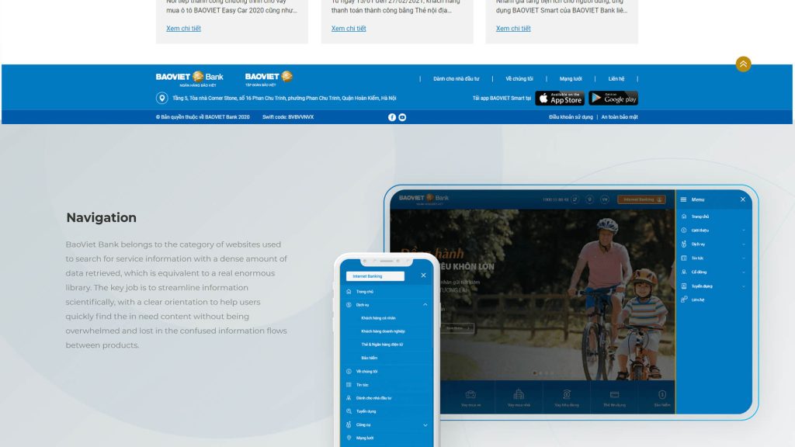Close the phone mockup menu with X
Image resolution: width=795 pixels, height=447 pixels.
pos(423,275)
